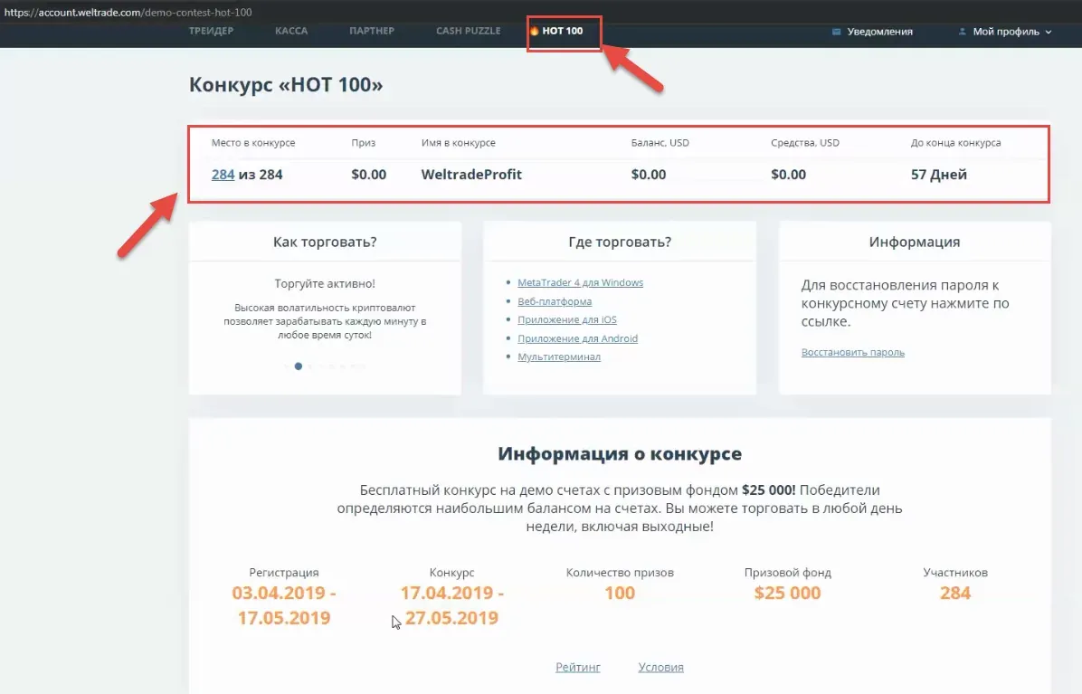Open the КАССА menu item

(291, 31)
